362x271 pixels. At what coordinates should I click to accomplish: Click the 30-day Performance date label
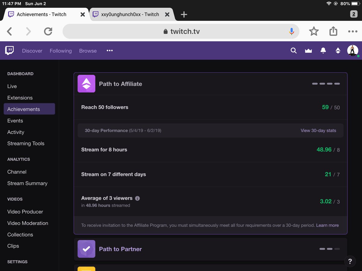click(x=123, y=130)
